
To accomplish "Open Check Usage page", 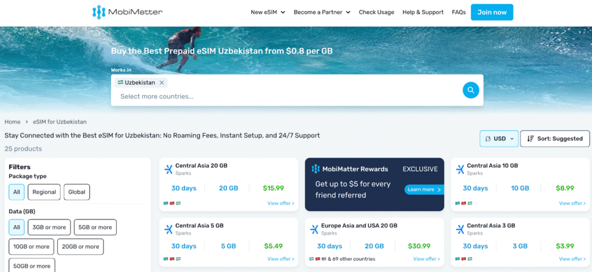I will [x=376, y=12].
